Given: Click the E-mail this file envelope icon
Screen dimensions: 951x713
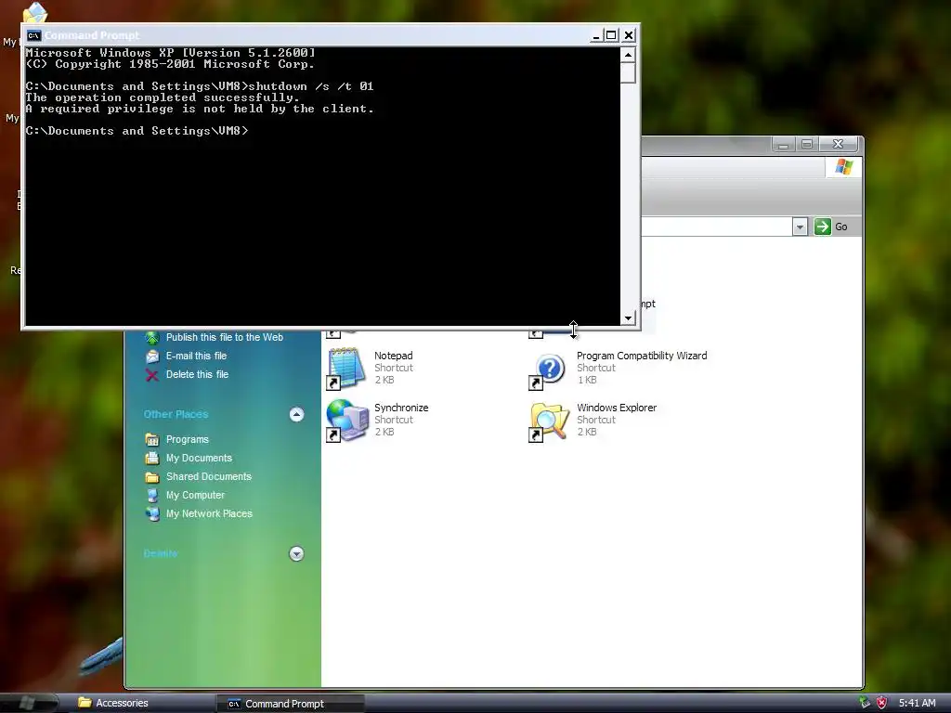Looking at the screenshot, I should click(x=152, y=356).
